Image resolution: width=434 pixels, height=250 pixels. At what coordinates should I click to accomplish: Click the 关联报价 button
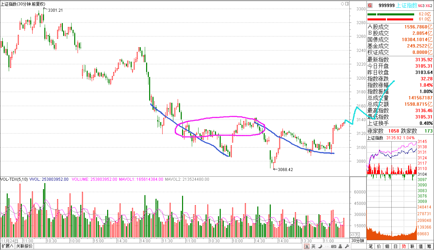coord(25,247)
